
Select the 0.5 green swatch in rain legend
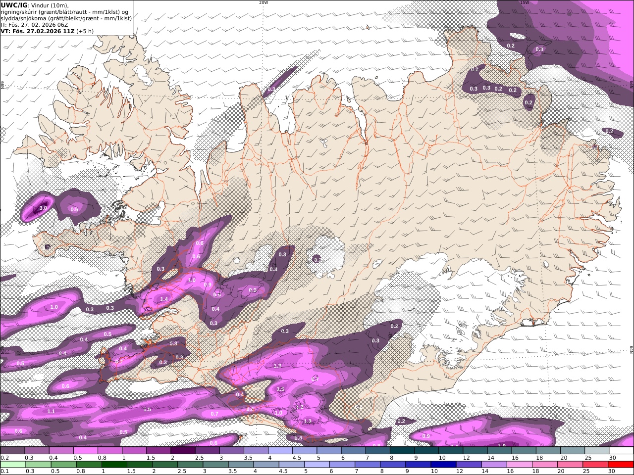[63, 464]
